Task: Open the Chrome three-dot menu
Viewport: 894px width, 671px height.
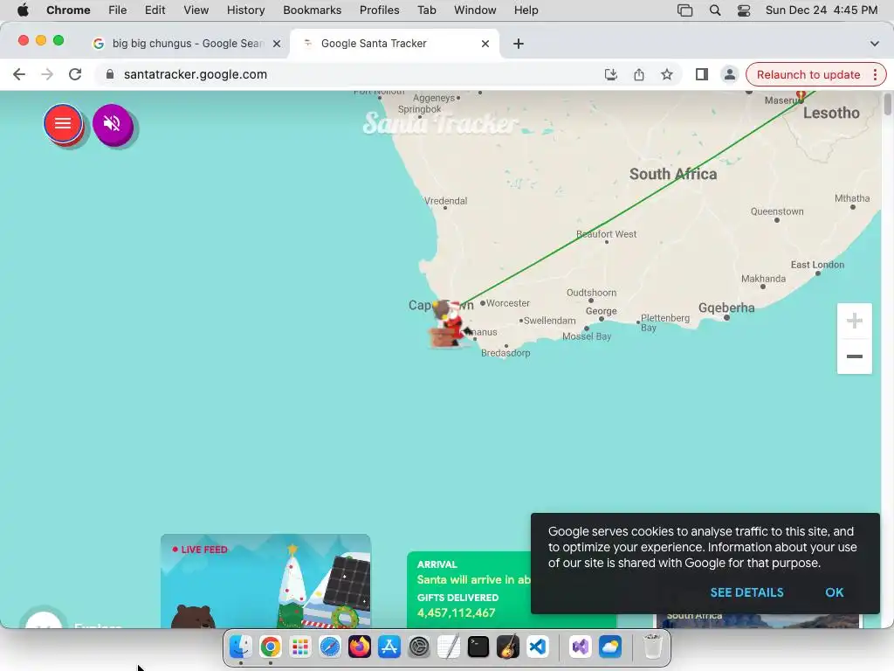Action: pos(875,75)
